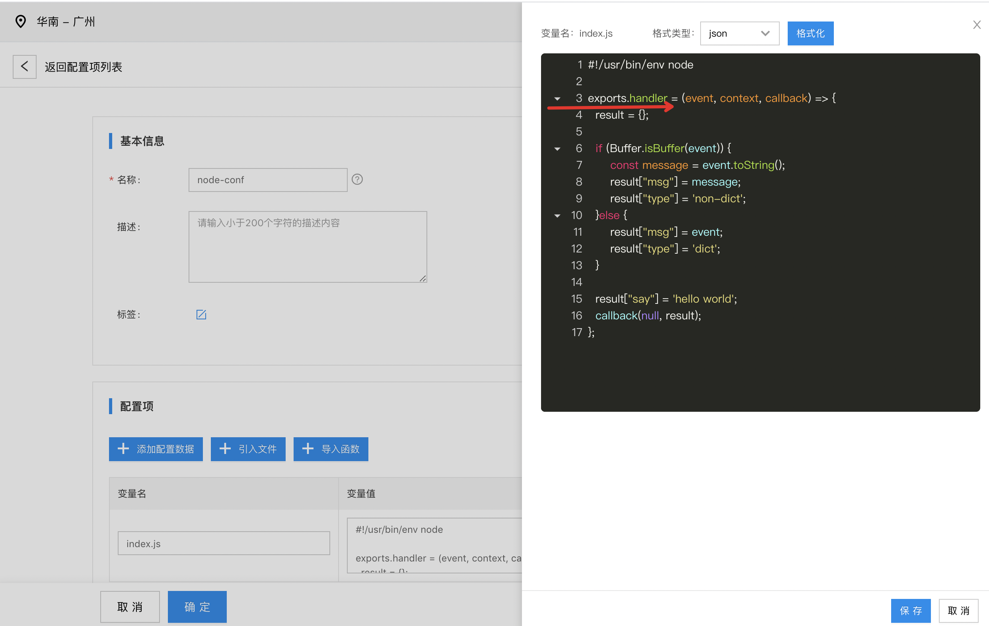Click code line 1 '#!/usr/bin/env node'
Viewport: 989px width, 626px height.
click(640, 65)
